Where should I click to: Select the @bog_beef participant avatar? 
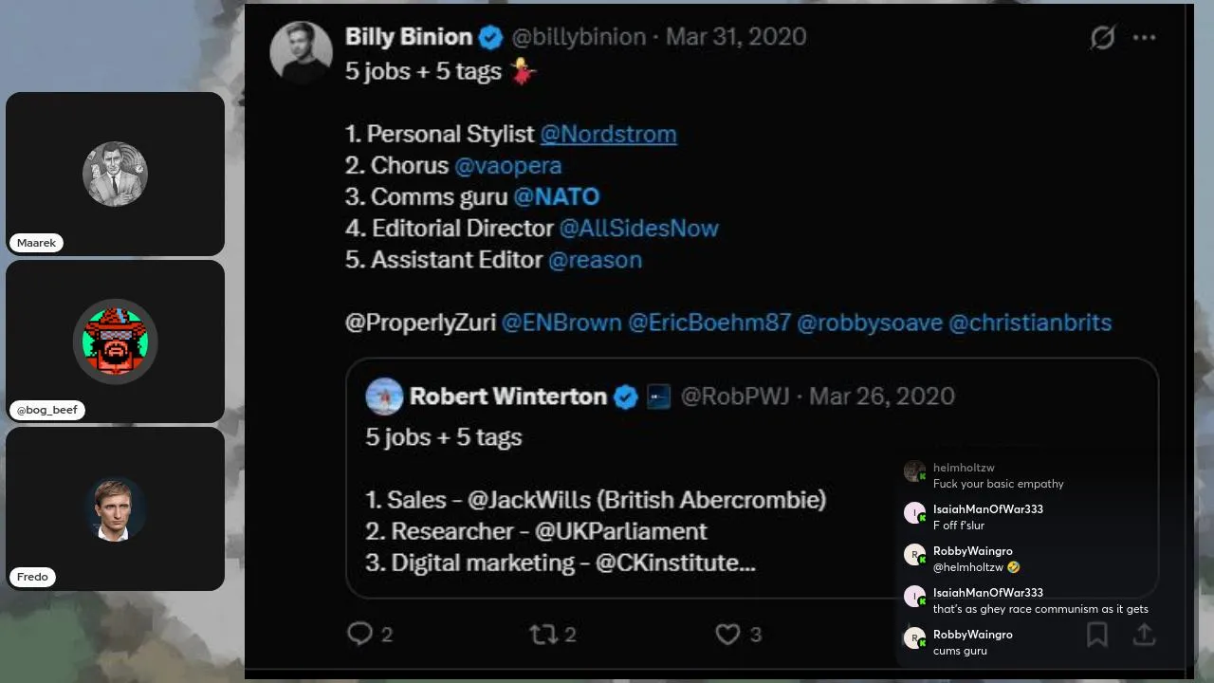tap(115, 341)
